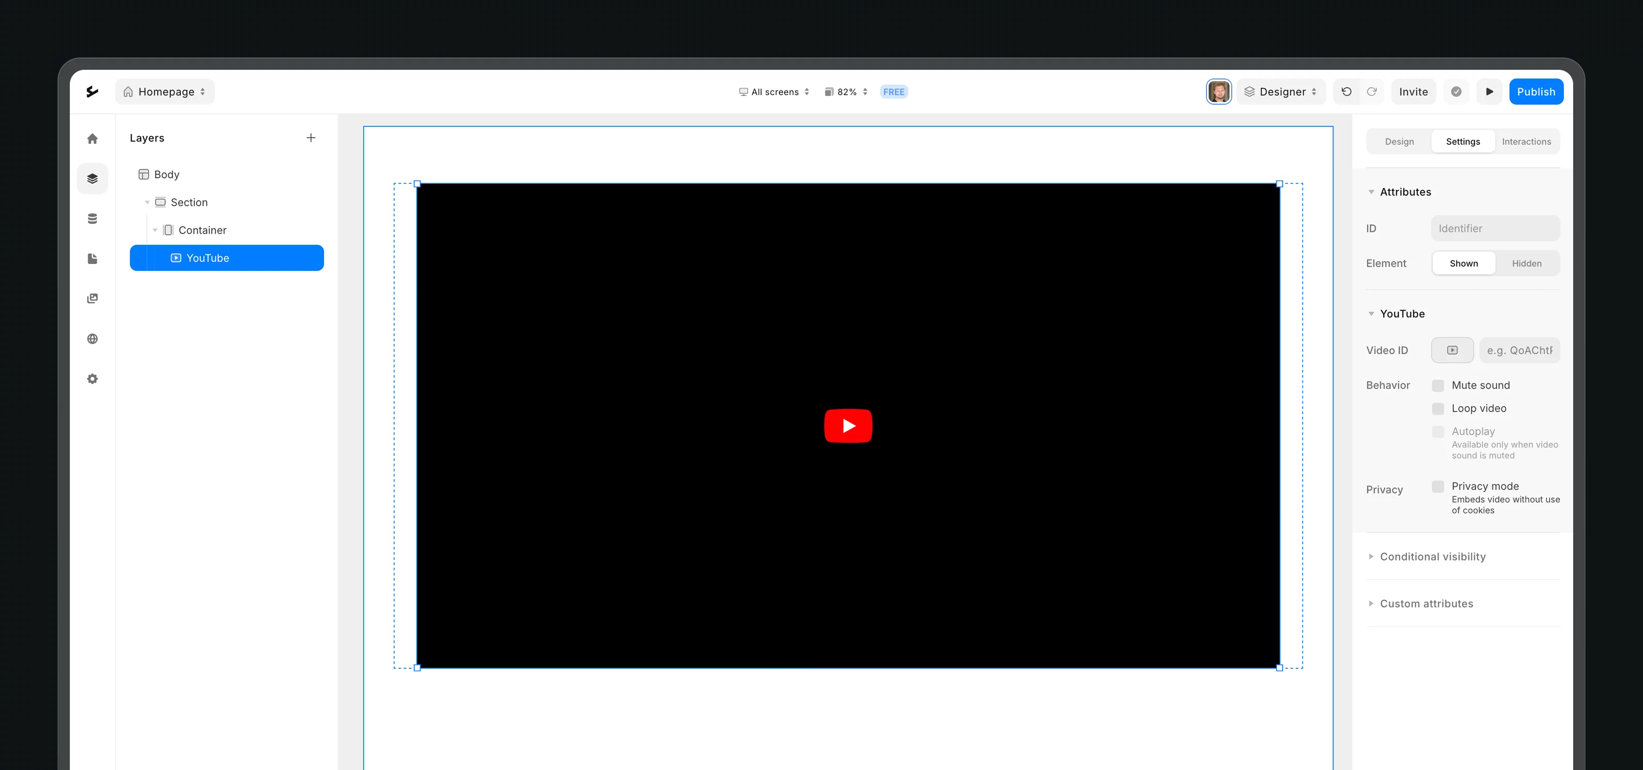
Task: Switch to the Design tab
Action: point(1399,142)
